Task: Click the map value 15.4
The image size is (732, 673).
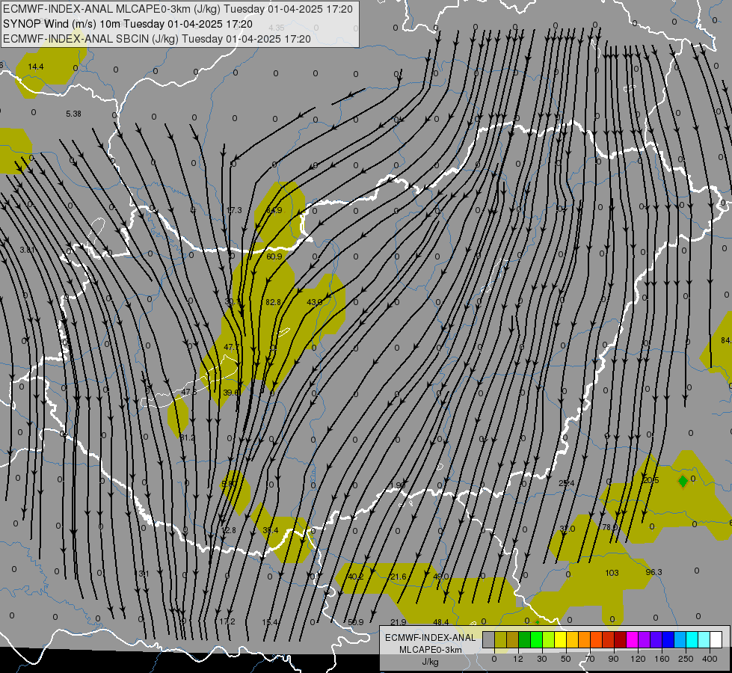Action: [270, 621]
